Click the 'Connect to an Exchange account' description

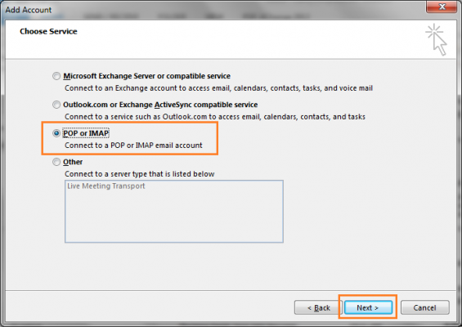coord(218,88)
